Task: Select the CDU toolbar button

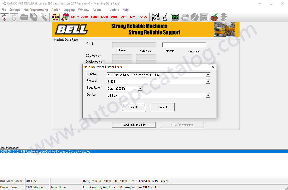Action: click(114, 17)
